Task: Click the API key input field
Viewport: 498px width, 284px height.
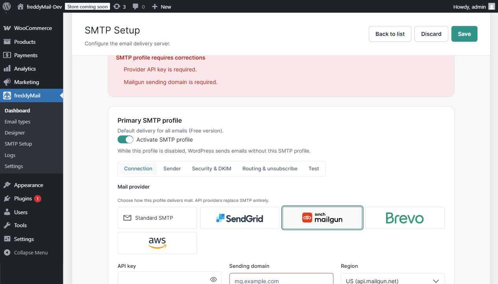Action: (x=169, y=278)
